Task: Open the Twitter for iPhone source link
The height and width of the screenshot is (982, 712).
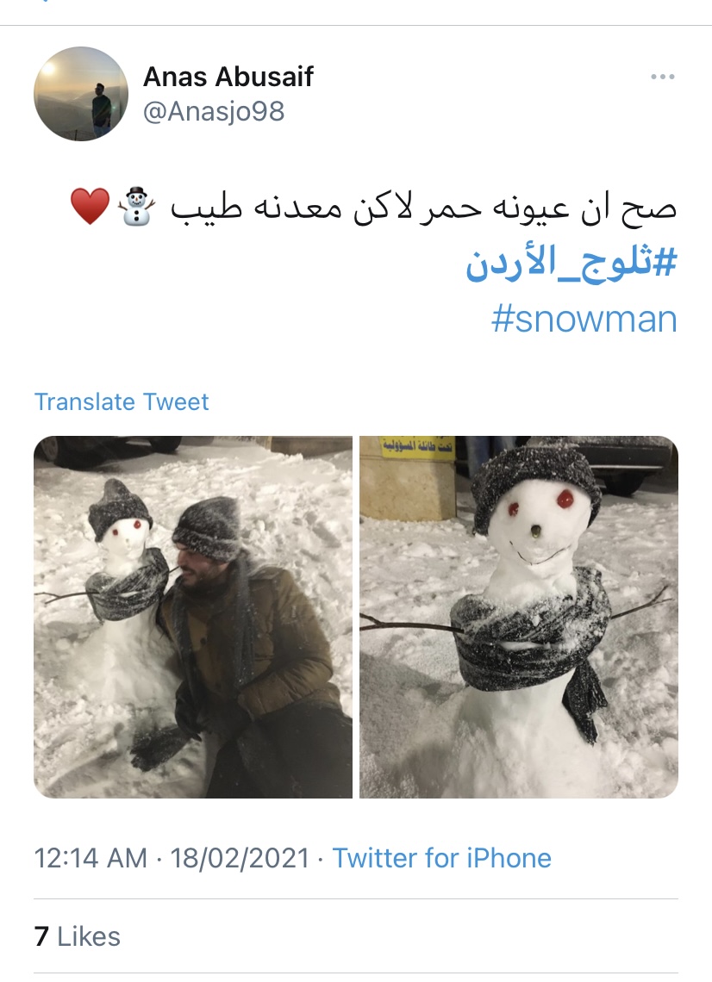Action: [442, 858]
